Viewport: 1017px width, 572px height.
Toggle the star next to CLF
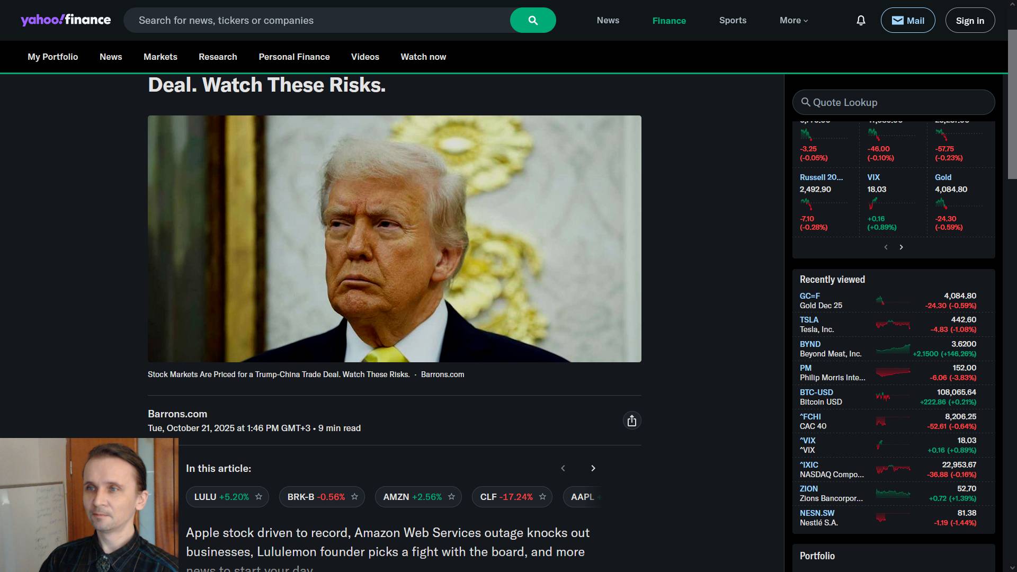pyautogui.click(x=542, y=497)
